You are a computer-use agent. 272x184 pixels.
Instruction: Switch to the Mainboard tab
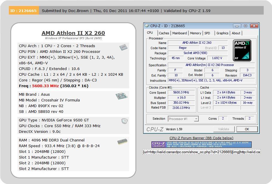(180, 33)
